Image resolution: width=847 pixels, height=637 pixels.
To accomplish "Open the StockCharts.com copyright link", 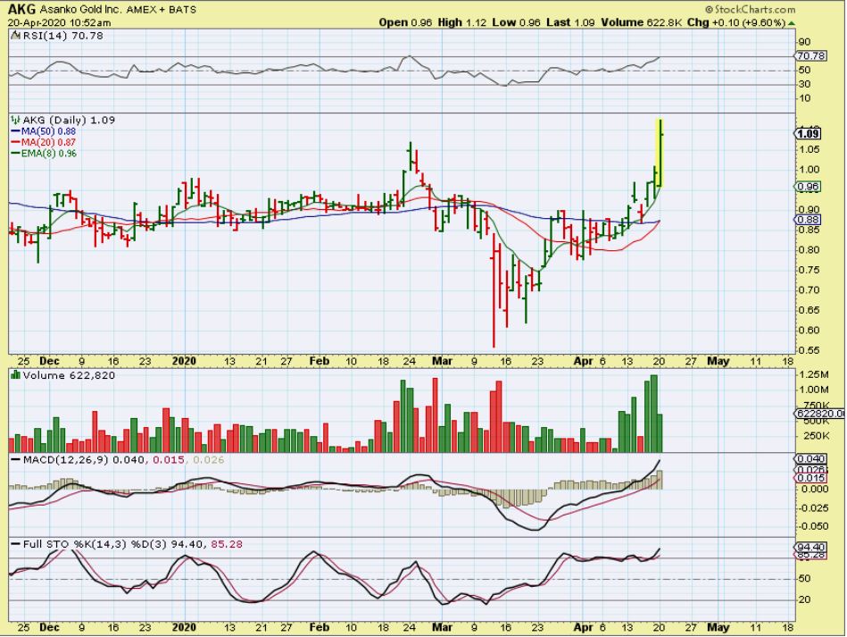I will [x=750, y=9].
